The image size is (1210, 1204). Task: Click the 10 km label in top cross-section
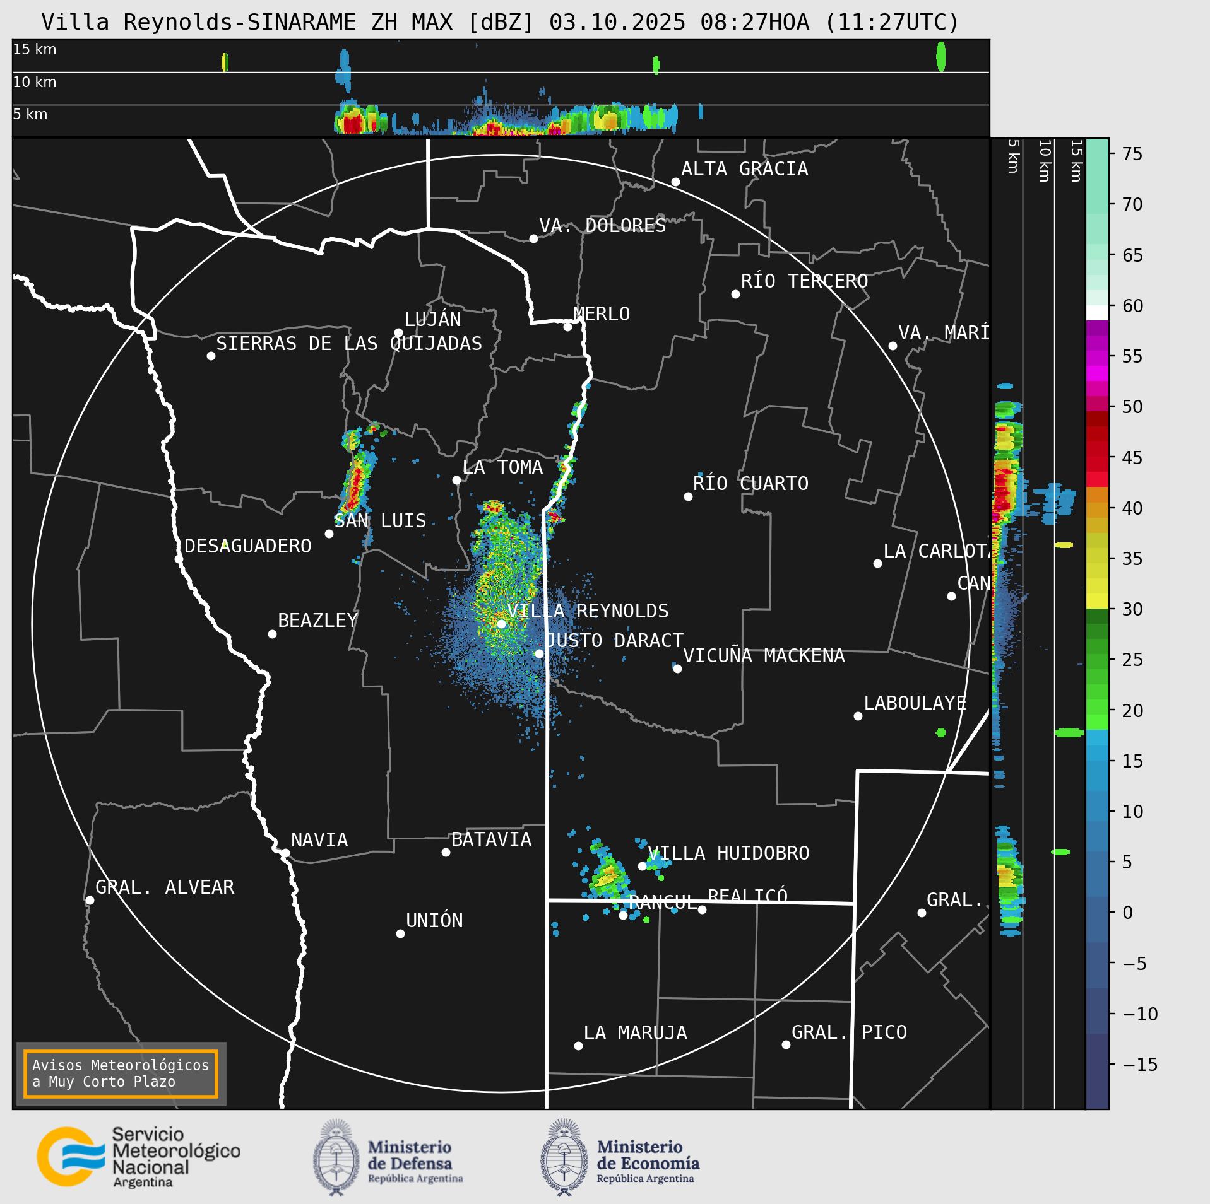35,82
